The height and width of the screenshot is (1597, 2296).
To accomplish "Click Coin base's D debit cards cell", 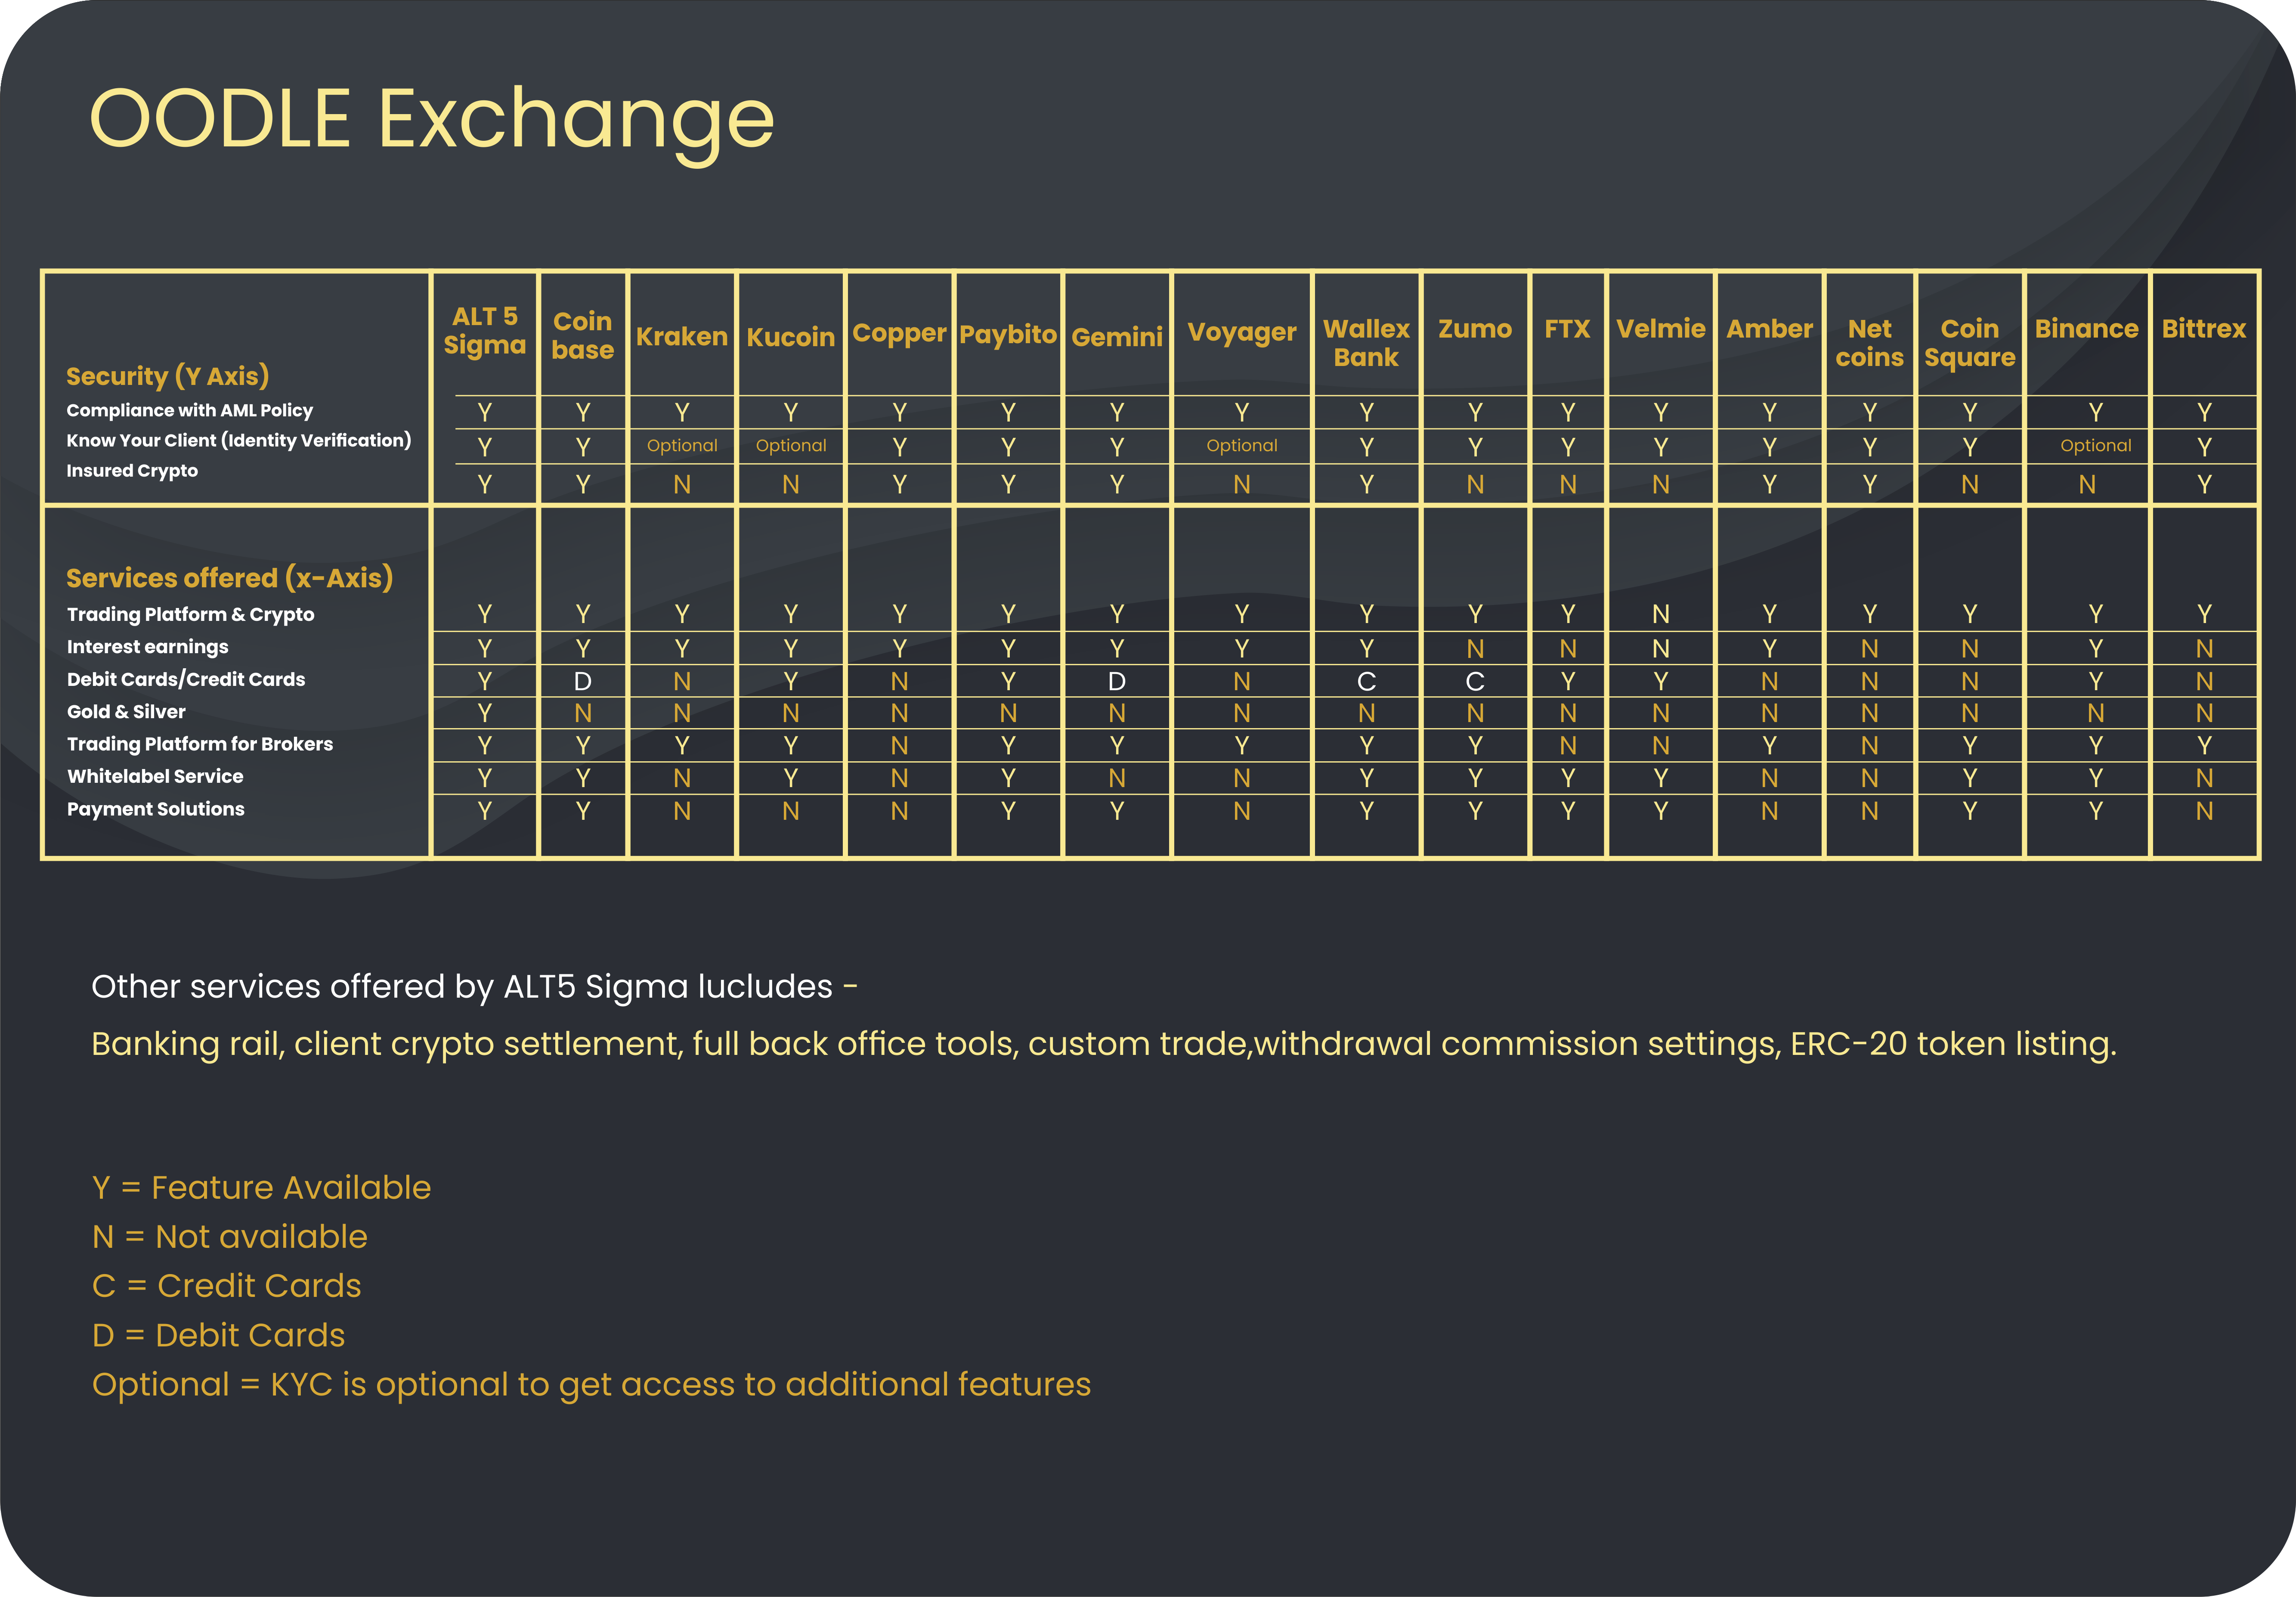I will (583, 682).
